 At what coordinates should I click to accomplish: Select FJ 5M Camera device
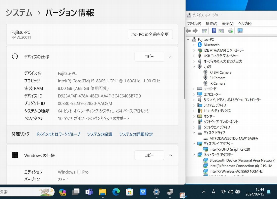tap(220, 72)
